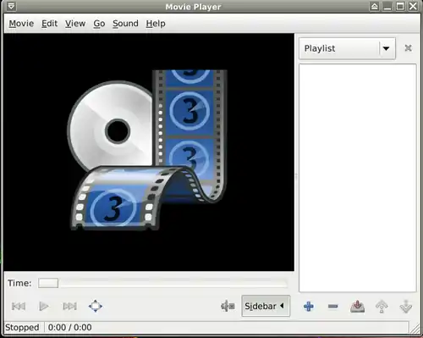Screen dimensions: 423x338
Task: Maximize the Movie Player window
Action: click(400, 6)
